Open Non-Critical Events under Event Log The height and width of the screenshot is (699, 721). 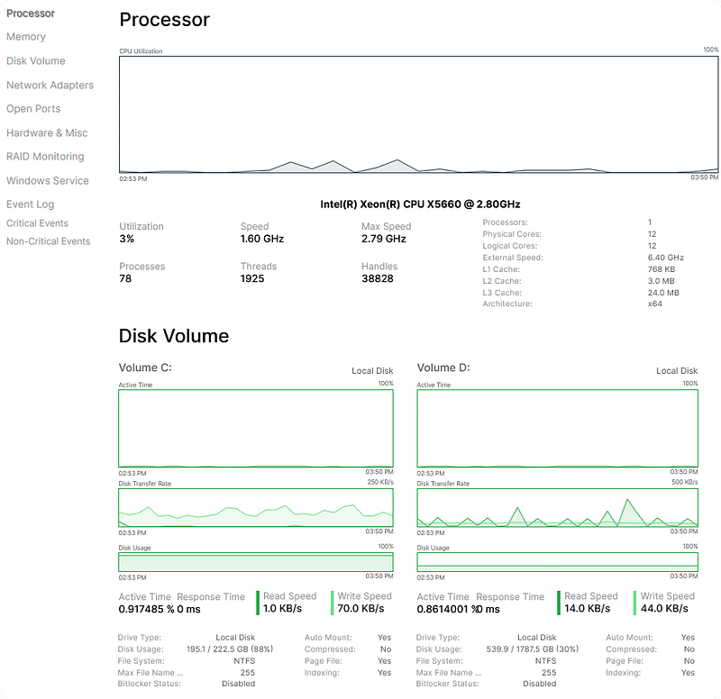[48, 241]
